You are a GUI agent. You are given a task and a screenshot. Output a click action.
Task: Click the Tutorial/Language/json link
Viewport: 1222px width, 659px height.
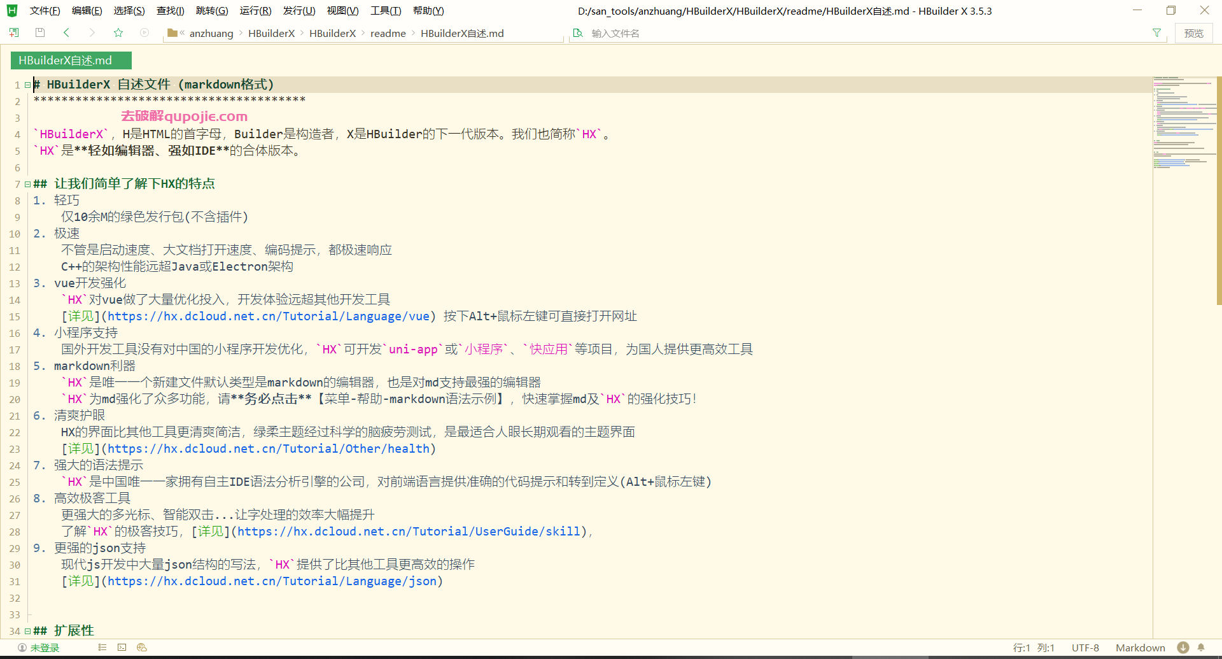pos(272,581)
